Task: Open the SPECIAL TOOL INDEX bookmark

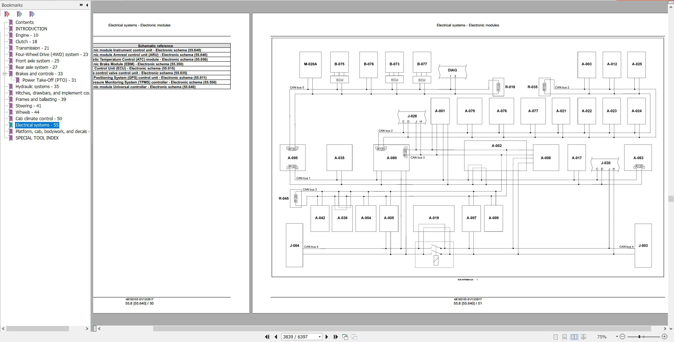Action: [x=37, y=138]
